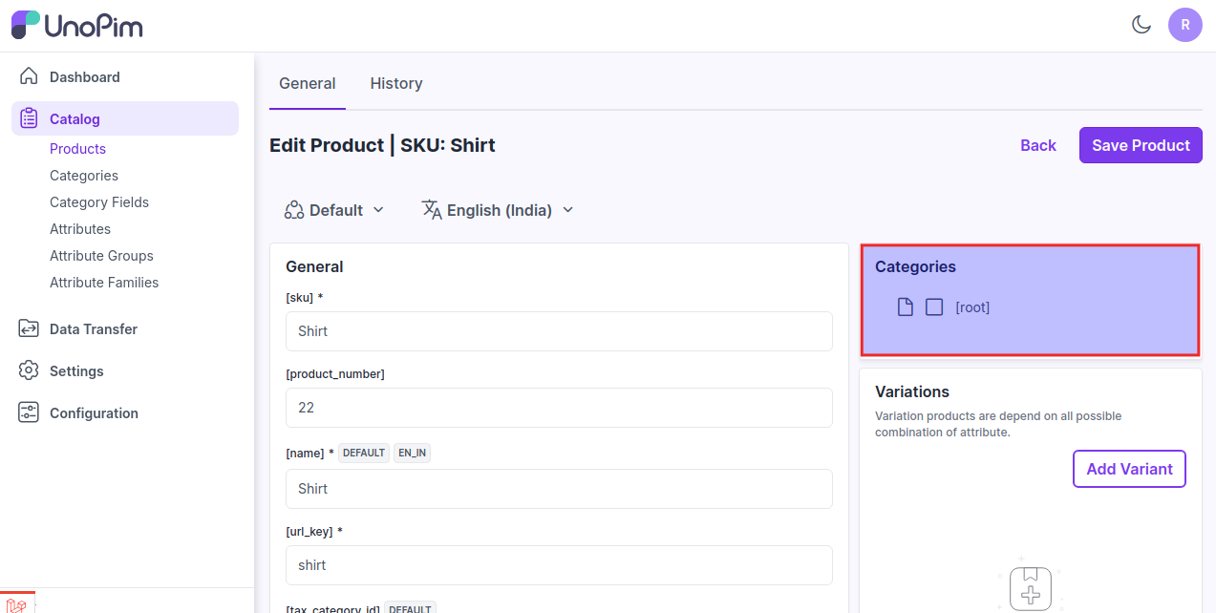Click the UnoPim logo
Viewport: 1216px width, 613px height.
point(77,25)
